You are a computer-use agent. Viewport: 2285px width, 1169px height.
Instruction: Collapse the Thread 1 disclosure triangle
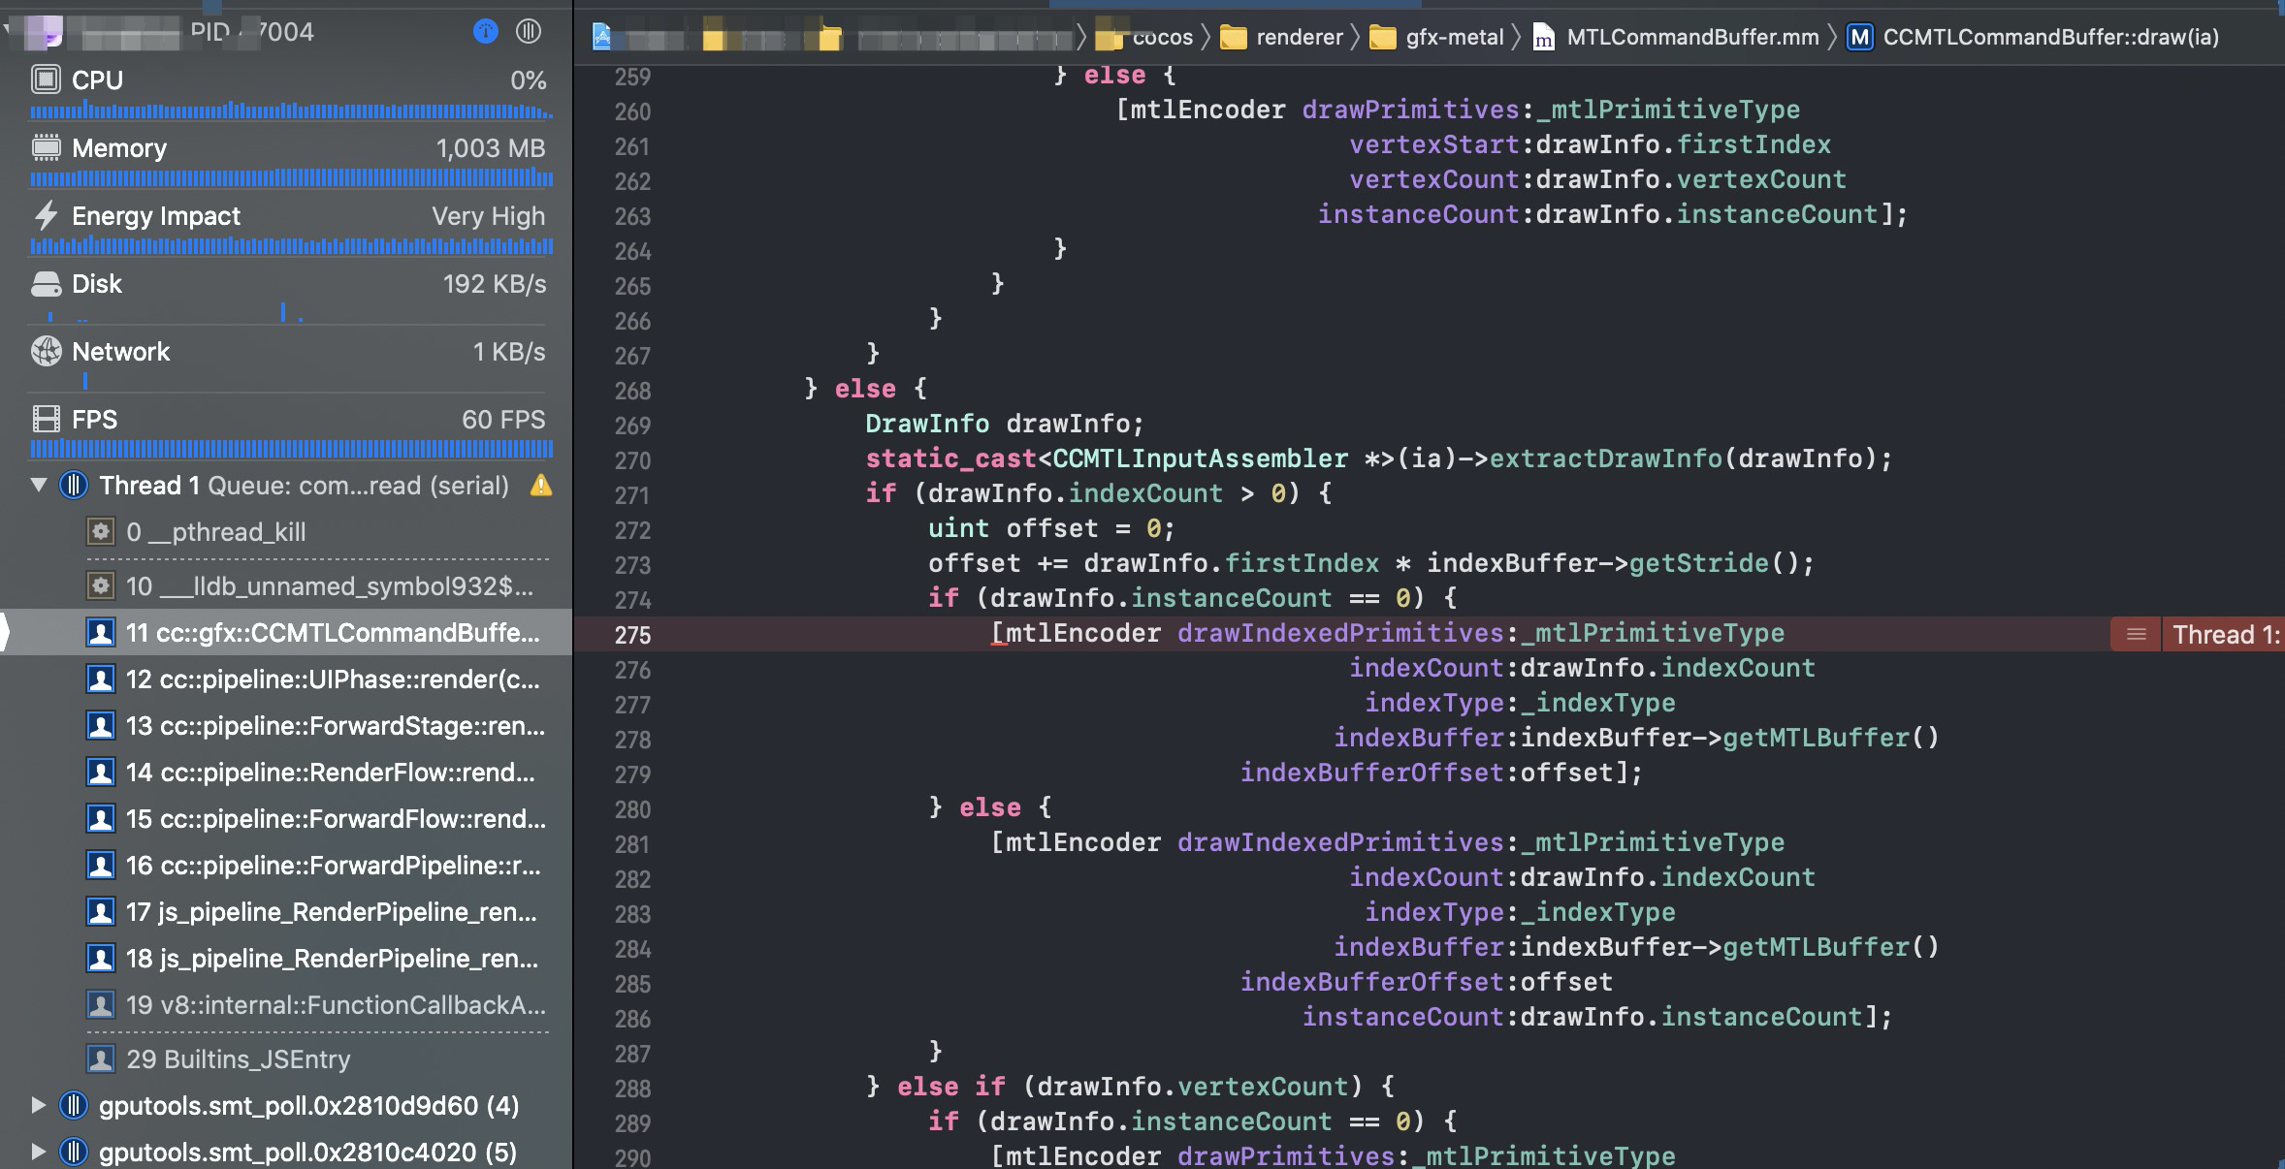pyautogui.click(x=39, y=485)
